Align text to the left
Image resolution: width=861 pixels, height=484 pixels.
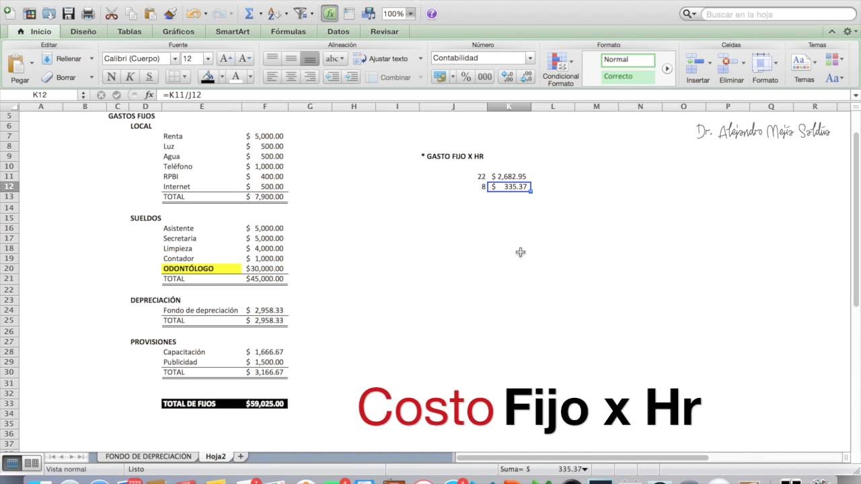coord(272,77)
